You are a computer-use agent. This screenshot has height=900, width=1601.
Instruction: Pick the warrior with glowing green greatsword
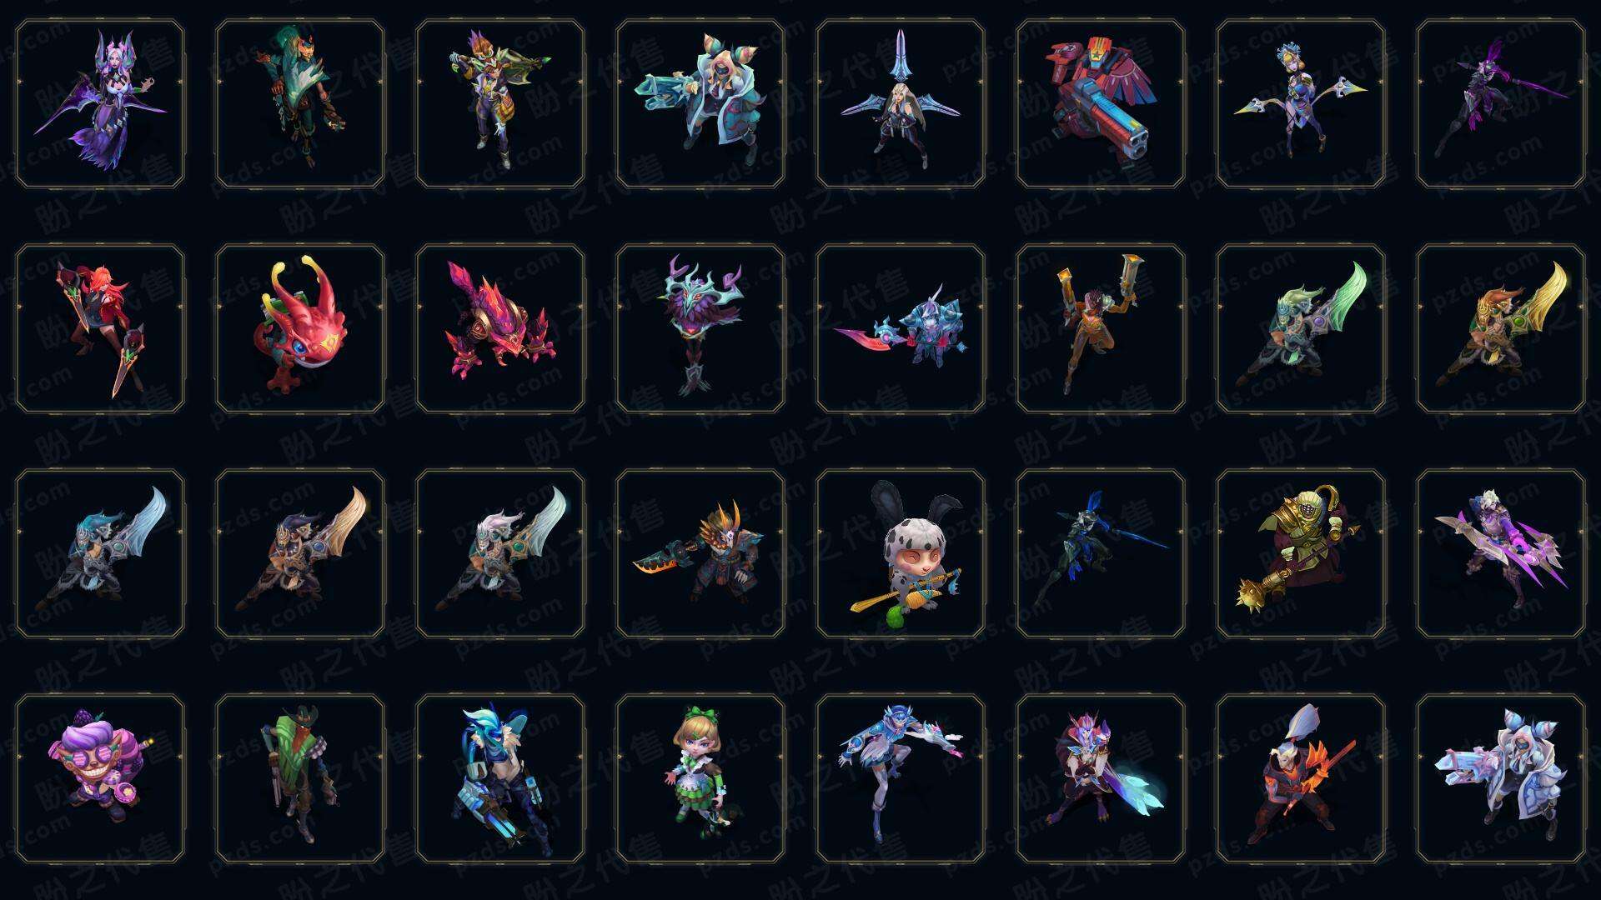1301,328
